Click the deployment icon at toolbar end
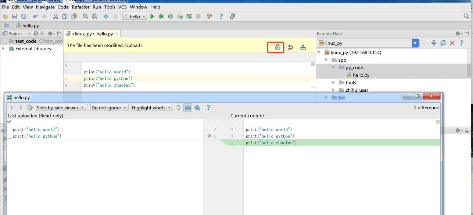Viewport: 473px width, 215px height. coord(232,17)
